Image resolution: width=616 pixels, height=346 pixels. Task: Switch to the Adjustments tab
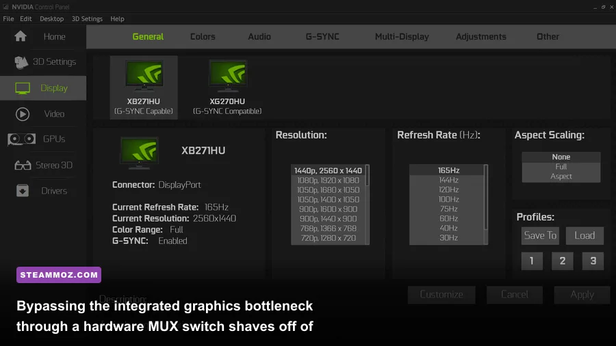click(481, 36)
